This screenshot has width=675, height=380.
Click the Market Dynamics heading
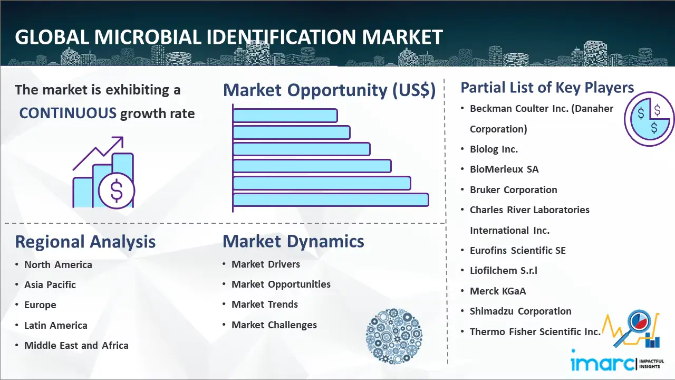[x=293, y=241]
